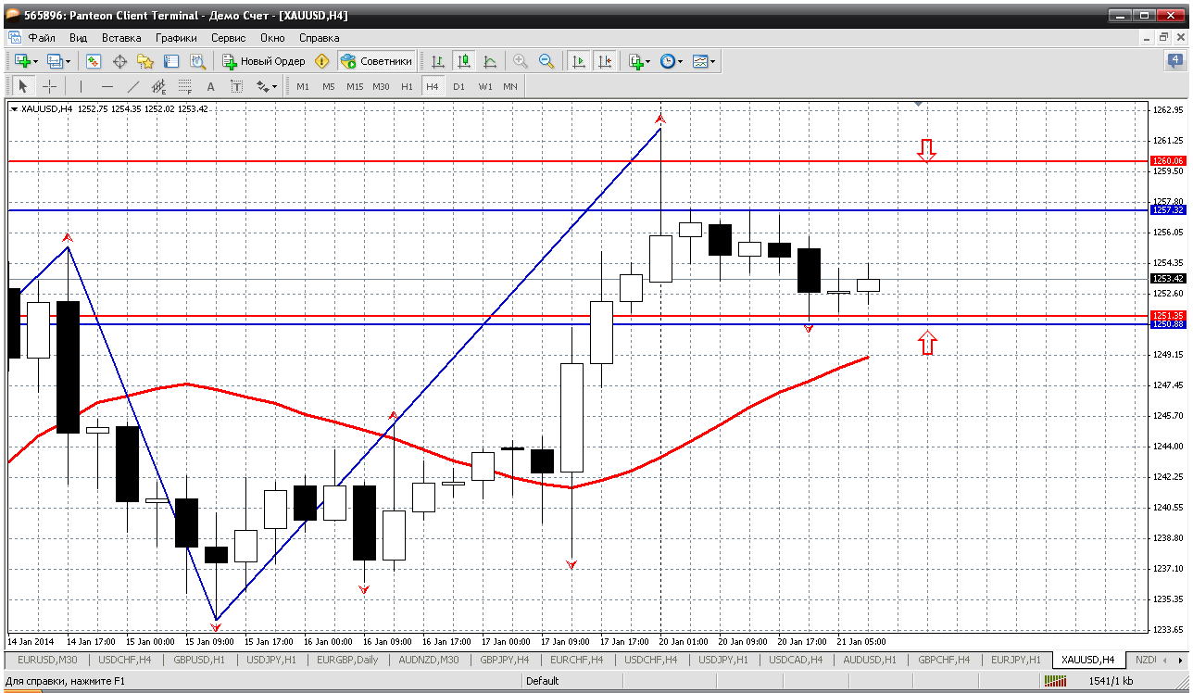Open the Вид menu
This screenshot has height=693, width=1193.
pyautogui.click(x=79, y=38)
